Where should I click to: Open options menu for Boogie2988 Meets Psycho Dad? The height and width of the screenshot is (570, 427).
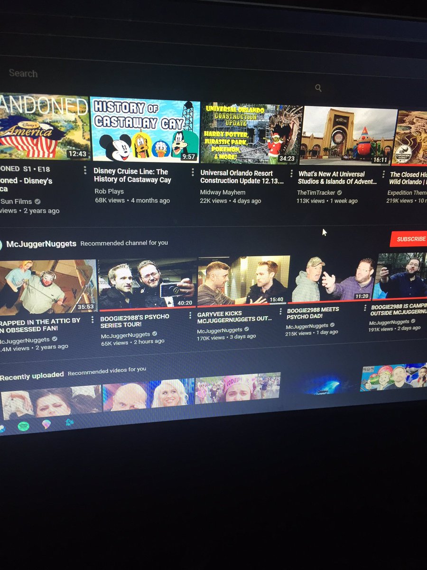(365, 308)
